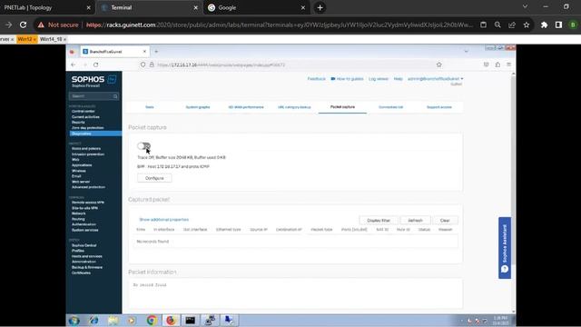Open the Connection list tab
581x327 pixels.
(x=390, y=107)
